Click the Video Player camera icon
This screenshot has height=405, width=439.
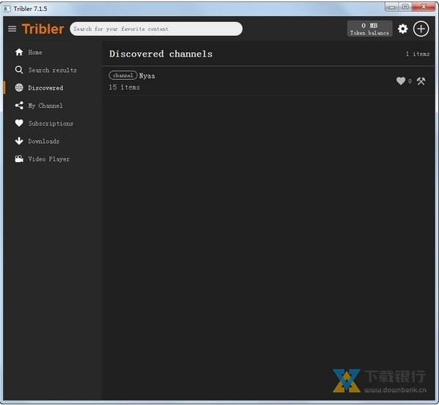19,159
